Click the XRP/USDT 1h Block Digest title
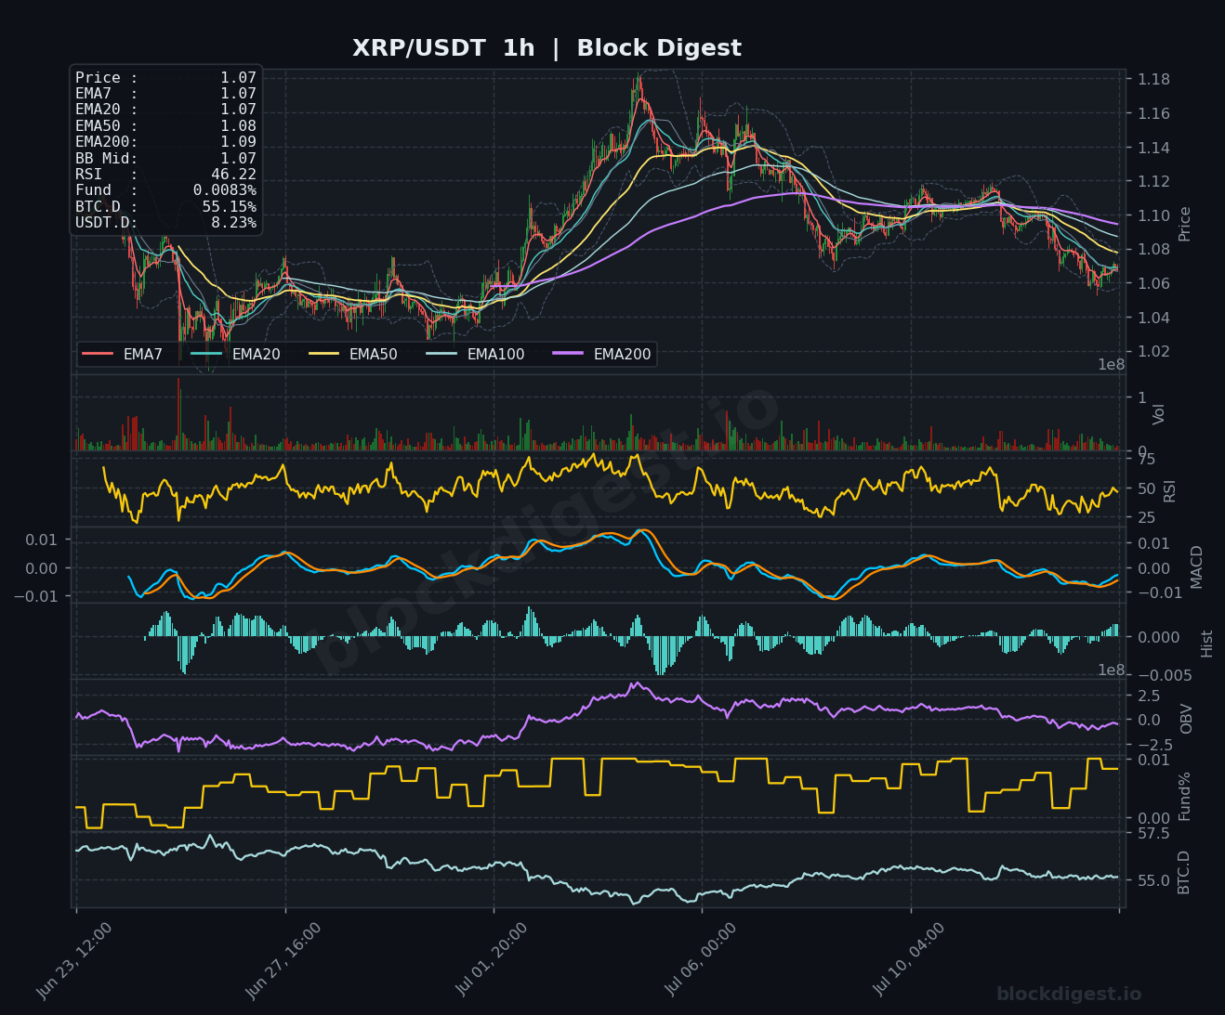The image size is (1225, 1015). point(547,48)
